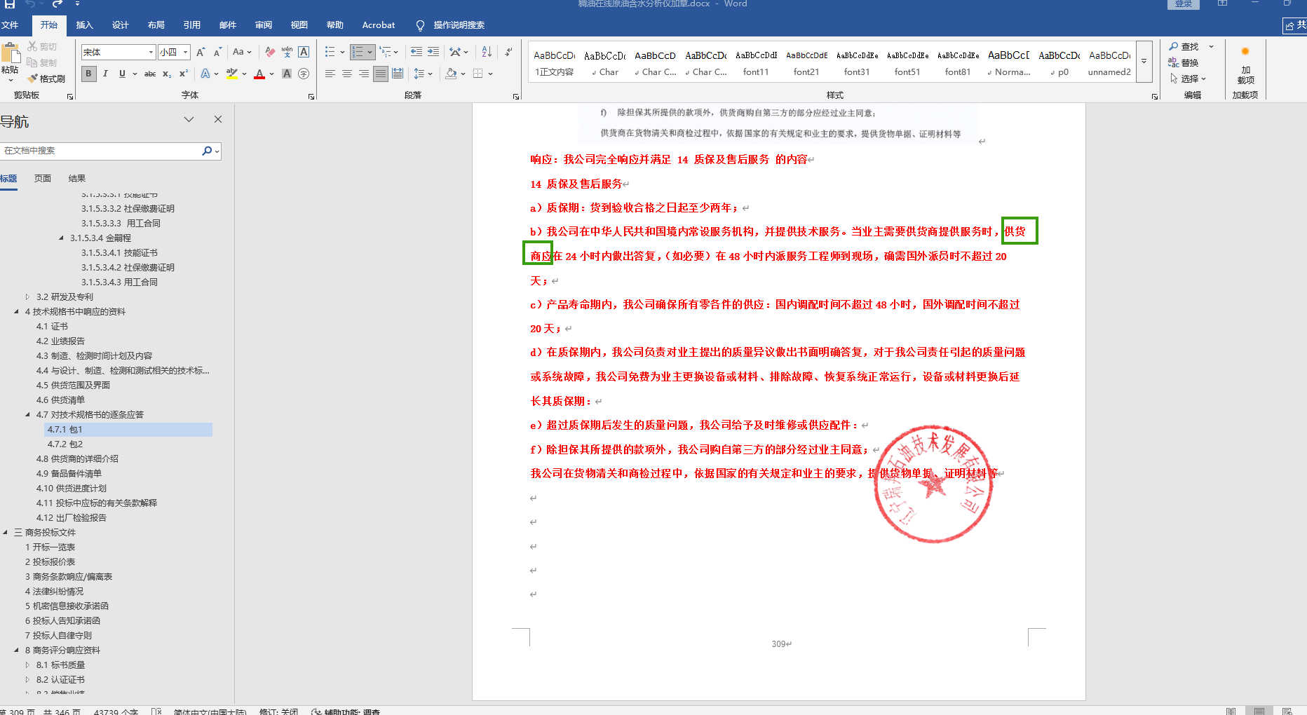Expand the 3.2 研发及专利 heading
This screenshot has height=715, width=1307.
coord(27,297)
